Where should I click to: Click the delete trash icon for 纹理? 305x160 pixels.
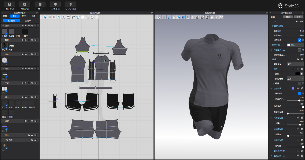click(302, 69)
